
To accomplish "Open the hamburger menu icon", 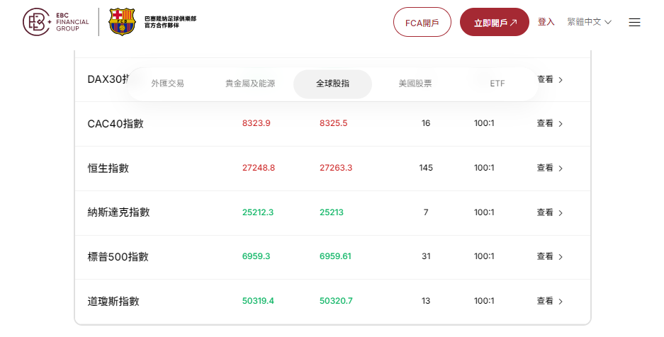I will 634,23.
